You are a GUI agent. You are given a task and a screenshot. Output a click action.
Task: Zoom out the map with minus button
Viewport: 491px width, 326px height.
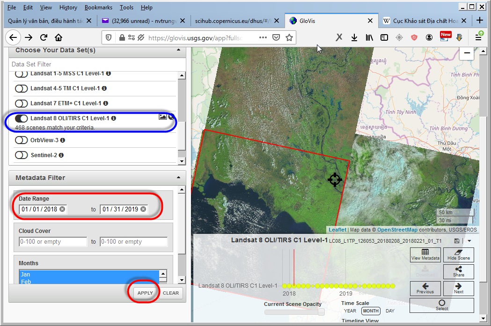pos(467,53)
